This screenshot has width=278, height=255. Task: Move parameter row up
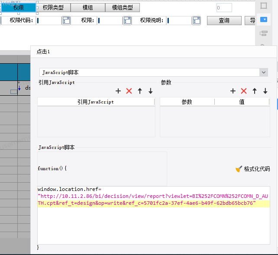click(255, 91)
